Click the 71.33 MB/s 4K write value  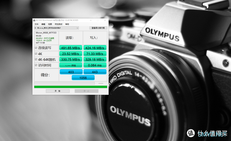95,54
